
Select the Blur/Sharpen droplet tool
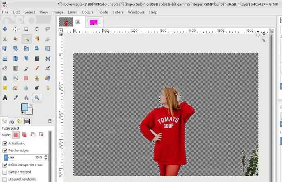[x=26, y=88]
